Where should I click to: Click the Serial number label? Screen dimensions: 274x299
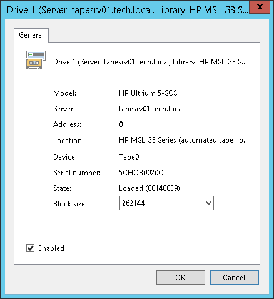pos(77,173)
